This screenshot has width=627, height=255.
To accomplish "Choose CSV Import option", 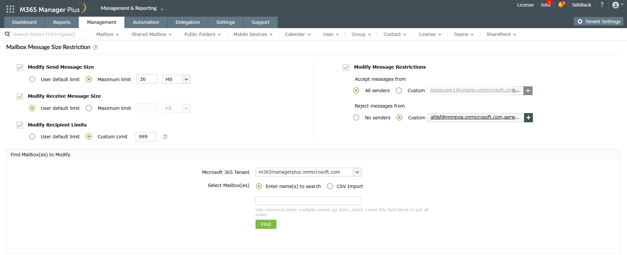I will [x=330, y=186].
